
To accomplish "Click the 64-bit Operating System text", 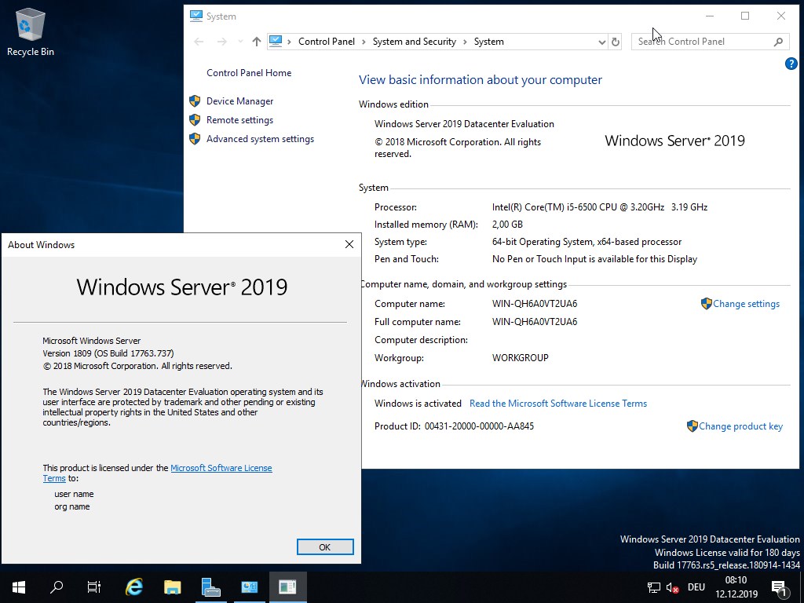I will pos(587,242).
